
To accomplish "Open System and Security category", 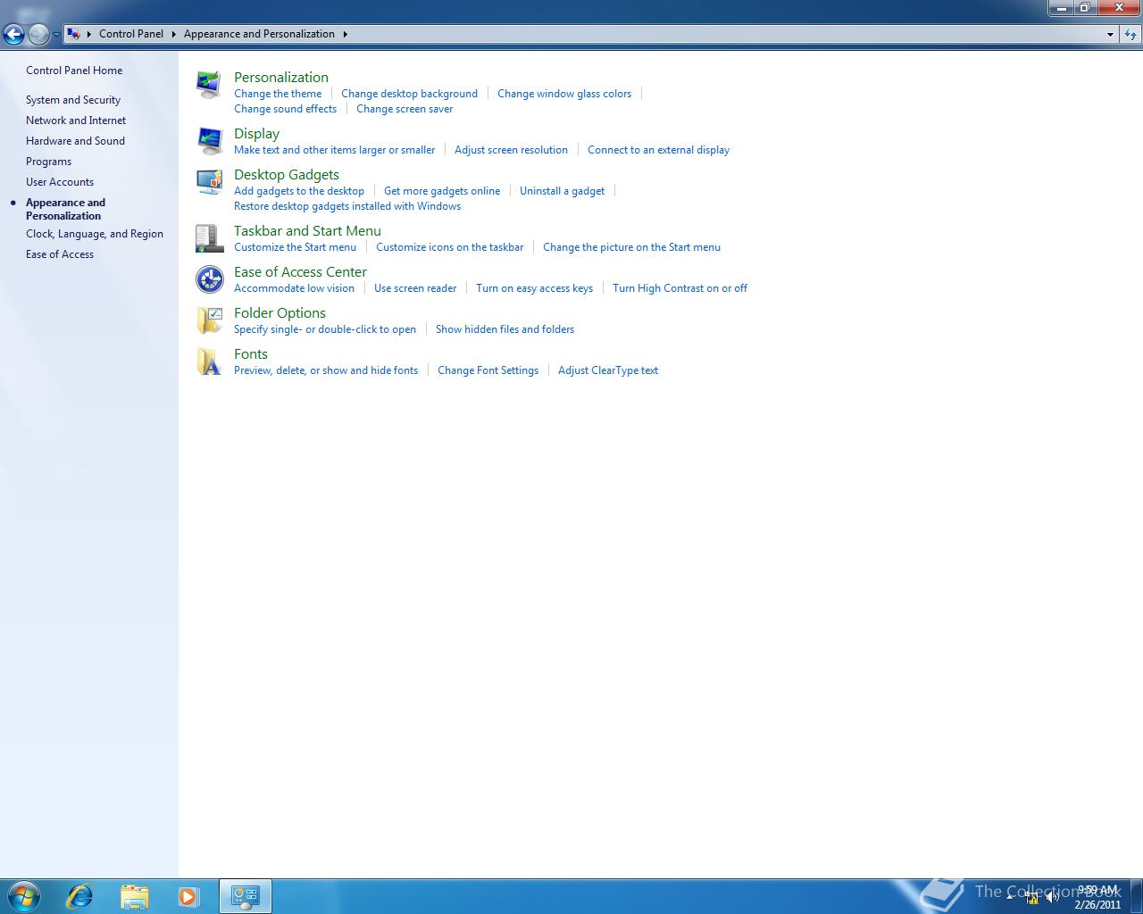I will [73, 100].
